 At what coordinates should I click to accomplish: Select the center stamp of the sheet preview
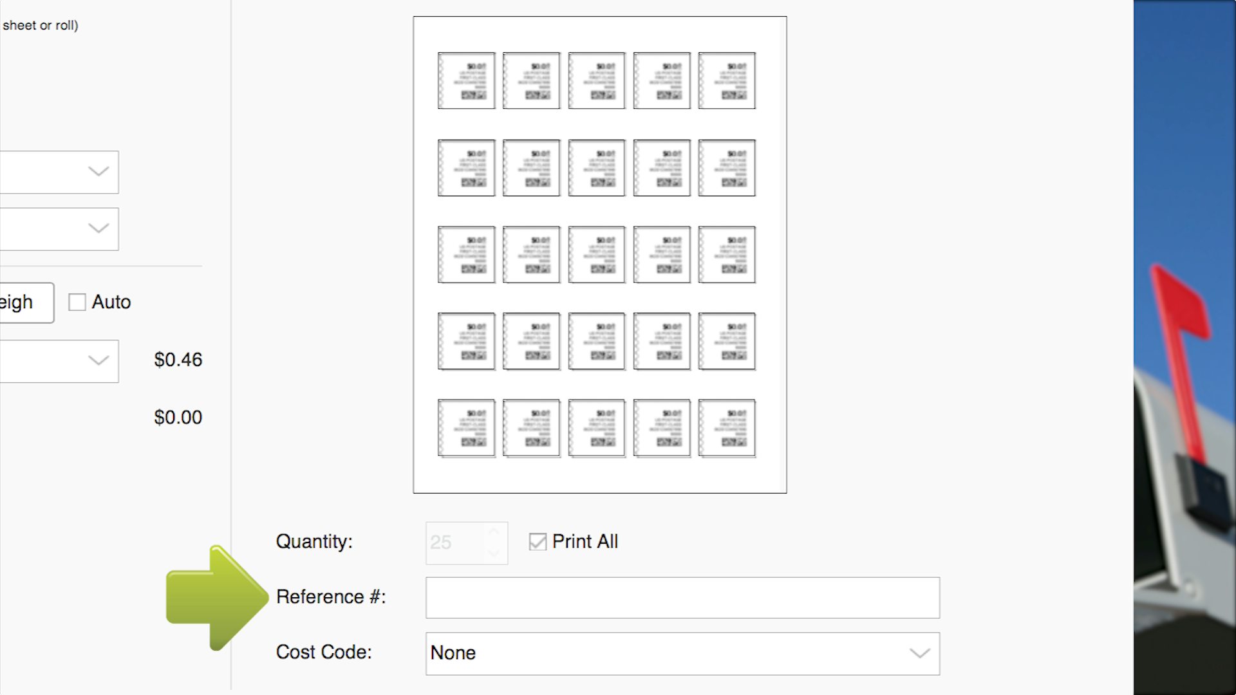point(596,254)
